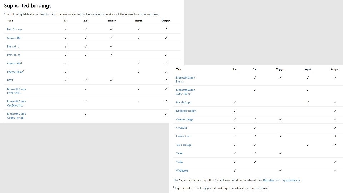Click the 1.x header in Blob Storage table
The width and height of the screenshot is (343, 193).
(x=66, y=21)
